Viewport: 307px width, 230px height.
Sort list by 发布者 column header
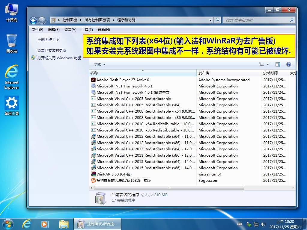click(x=229, y=73)
